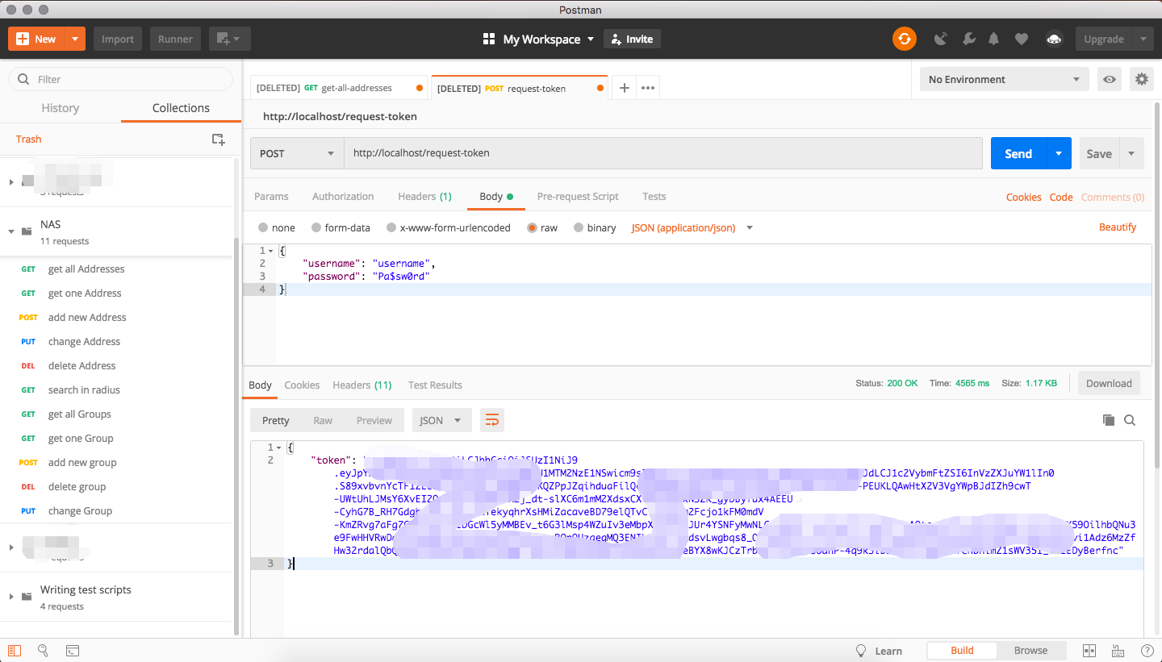Open the response JSON format dropdown

[x=442, y=420]
